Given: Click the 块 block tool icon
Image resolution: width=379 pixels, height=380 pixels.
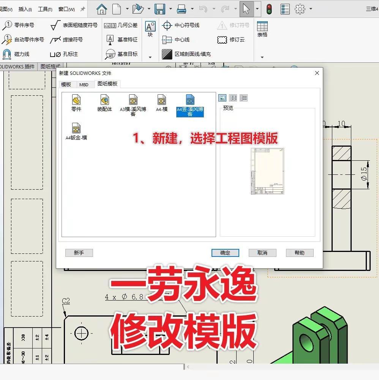Looking at the screenshot, I should [x=150, y=29].
